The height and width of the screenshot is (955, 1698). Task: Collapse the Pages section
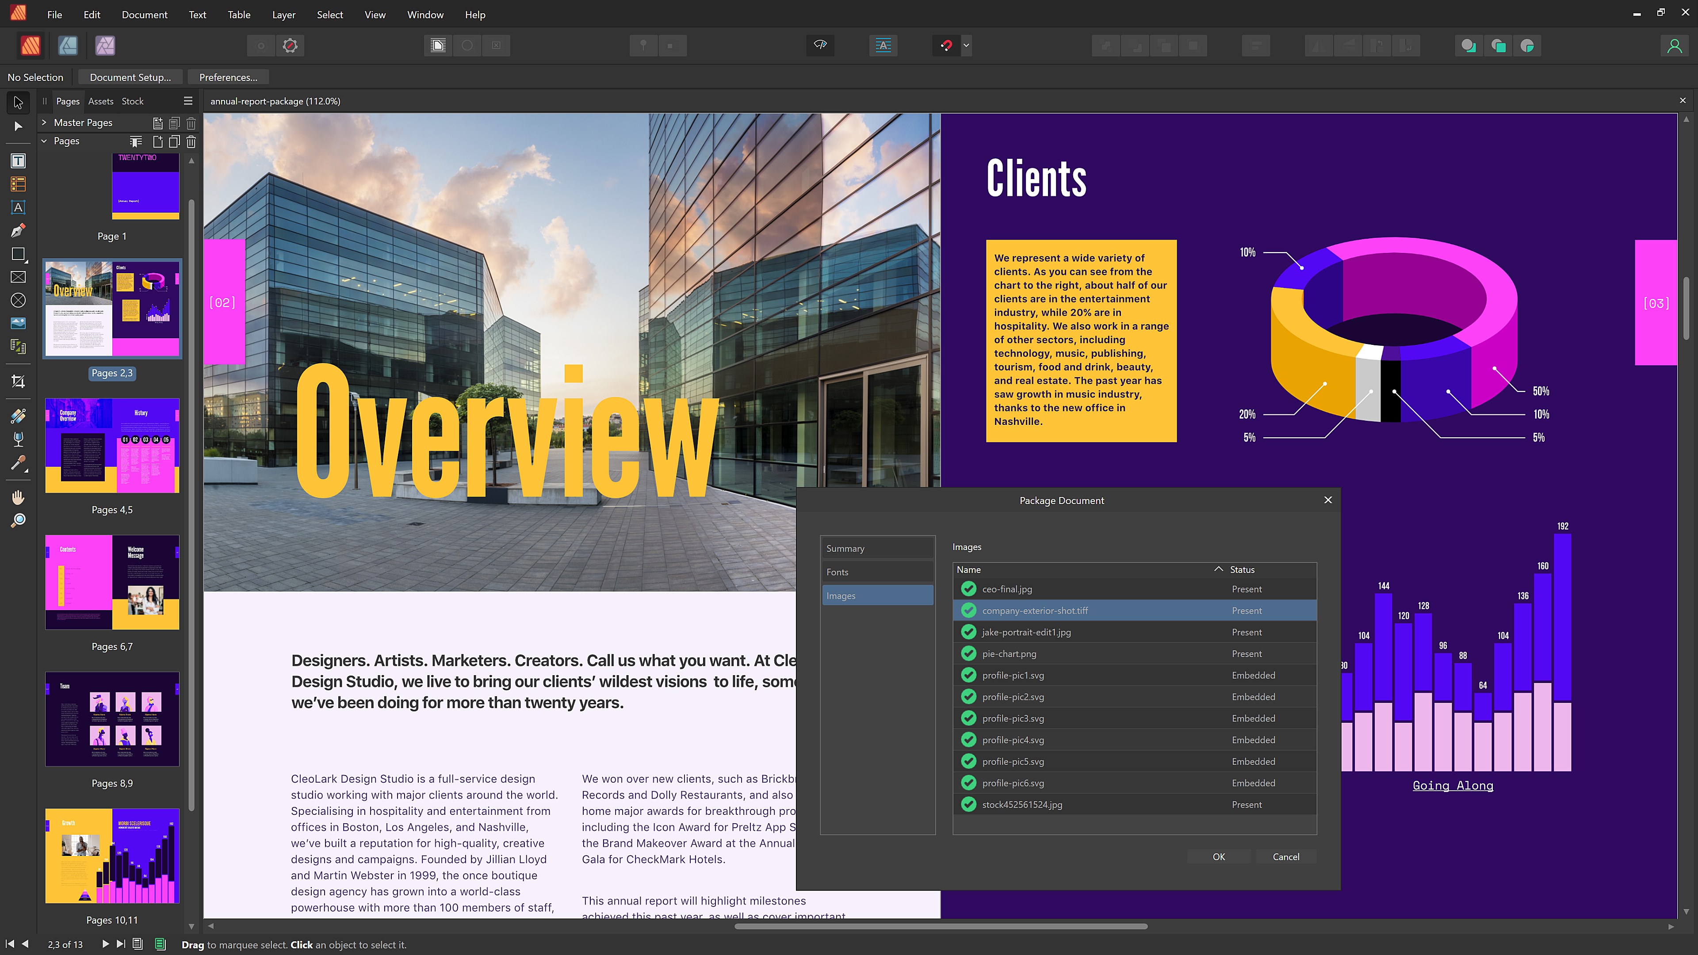pos(44,141)
